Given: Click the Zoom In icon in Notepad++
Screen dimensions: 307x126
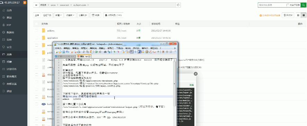Looking at the screenshot, I should click(114, 52).
